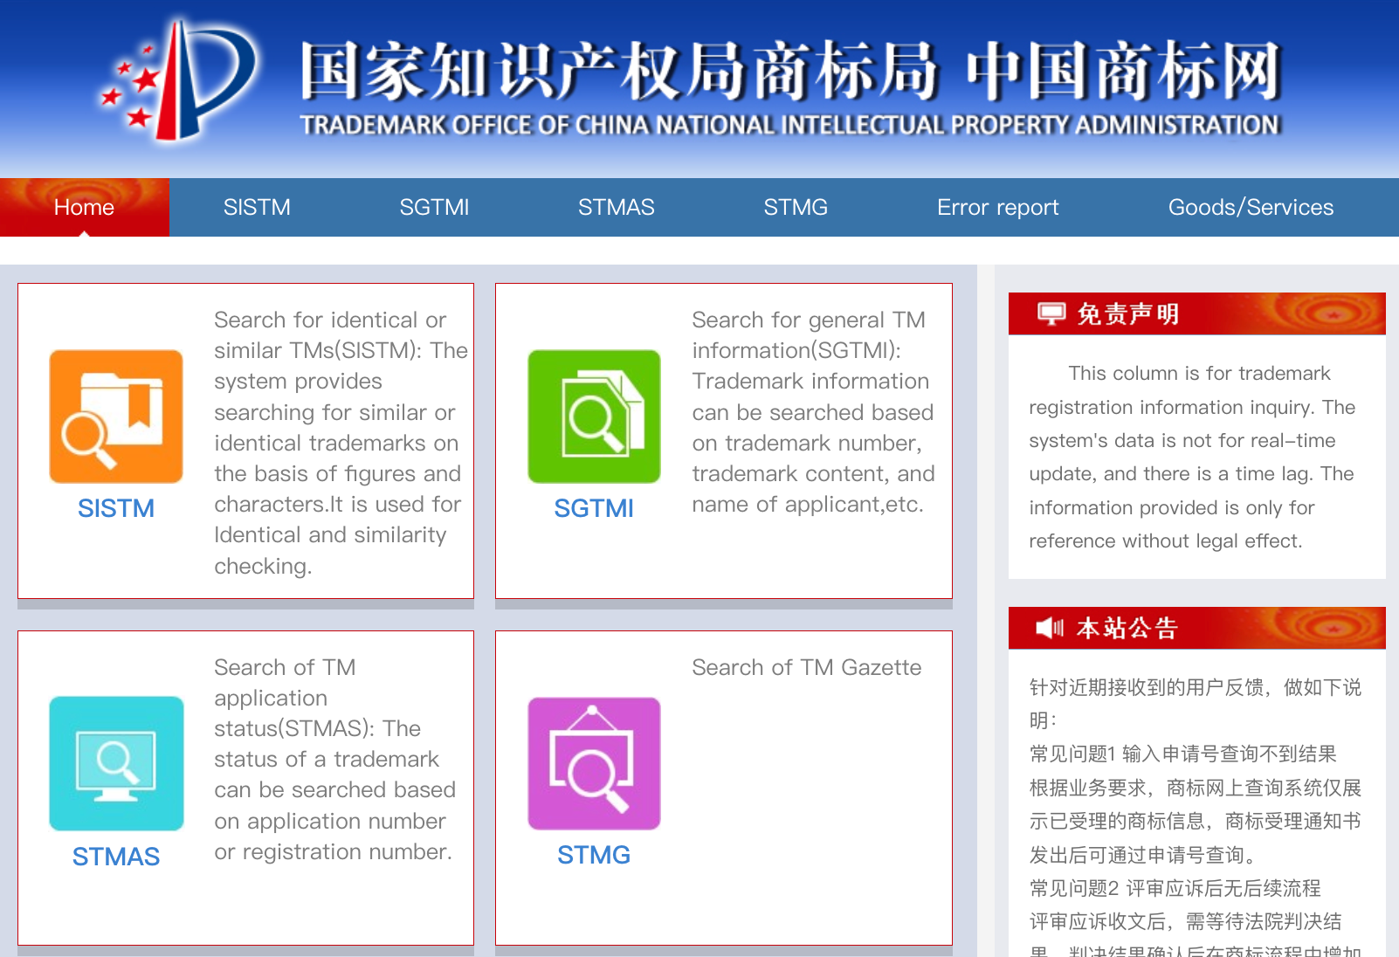The height and width of the screenshot is (957, 1399).
Task: Open Goods/Services from navigation bar
Action: coord(1251,207)
